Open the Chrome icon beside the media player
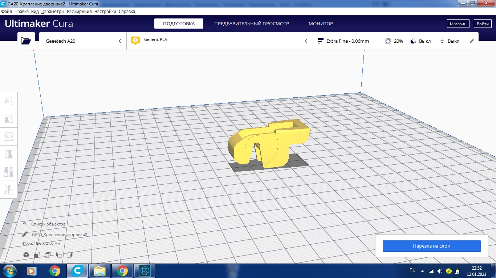Viewport: 496px width, 278px height. [x=55, y=271]
